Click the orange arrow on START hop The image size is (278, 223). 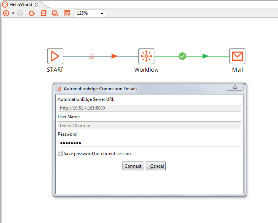coord(115,56)
